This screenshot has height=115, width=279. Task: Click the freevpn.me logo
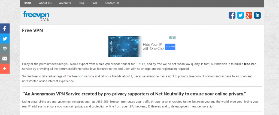click(x=36, y=16)
